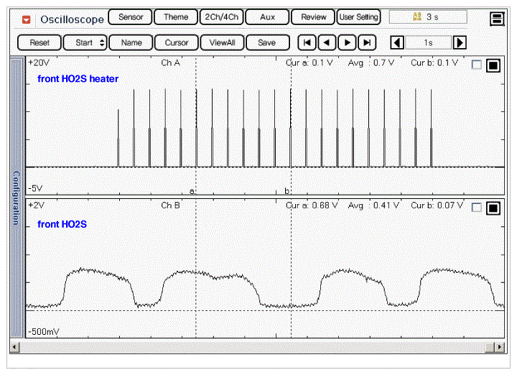Jump to last record with skip-end icon
This screenshot has width=517, height=375.
(367, 42)
